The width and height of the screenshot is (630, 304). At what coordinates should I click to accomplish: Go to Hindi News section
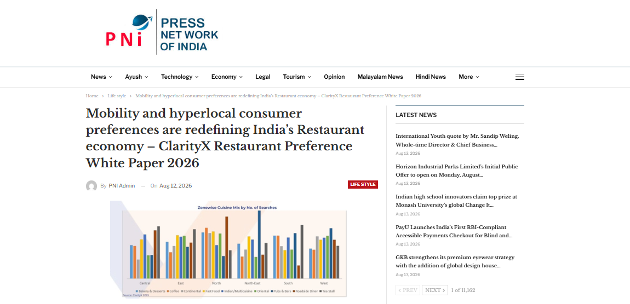click(x=431, y=77)
